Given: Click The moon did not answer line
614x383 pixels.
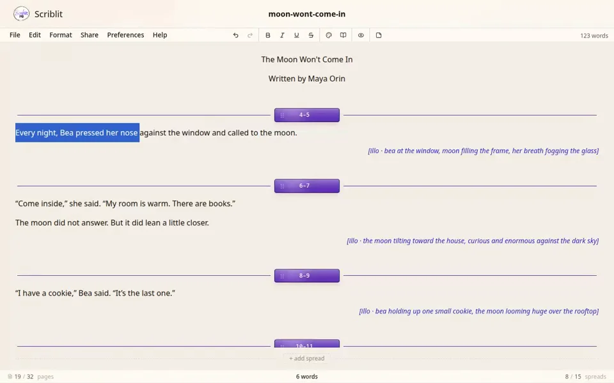Looking at the screenshot, I should click(x=112, y=223).
